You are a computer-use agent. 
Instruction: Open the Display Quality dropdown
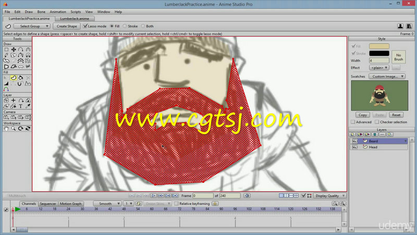pos(330,195)
